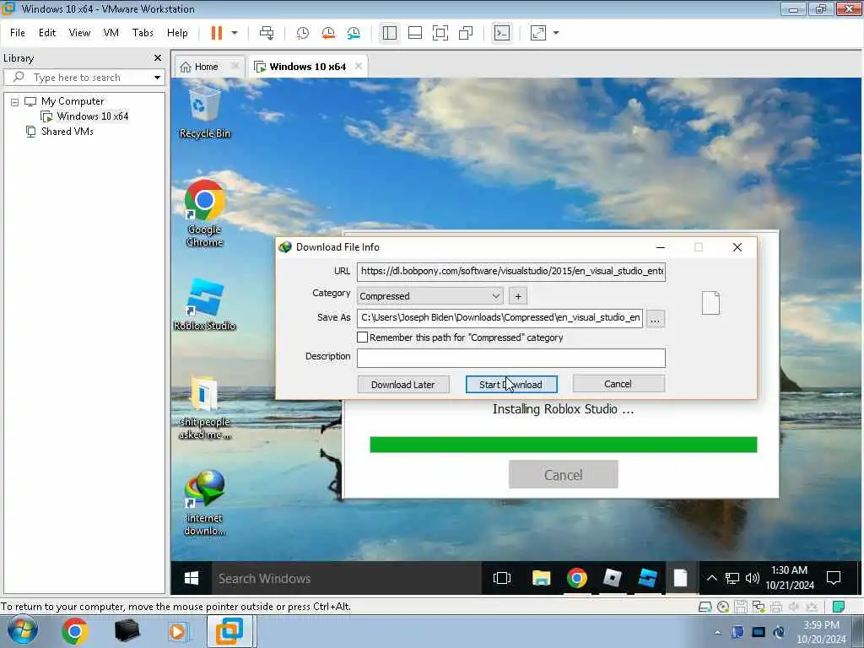The width and height of the screenshot is (864, 648).
Task: Open Task View in guest taskbar
Action: [501, 578]
